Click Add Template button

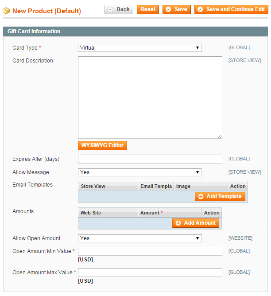220,196
